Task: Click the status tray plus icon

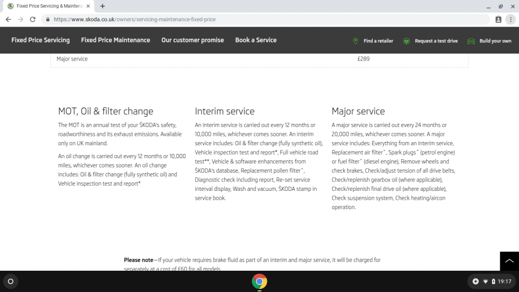Action: tap(475, 282)
